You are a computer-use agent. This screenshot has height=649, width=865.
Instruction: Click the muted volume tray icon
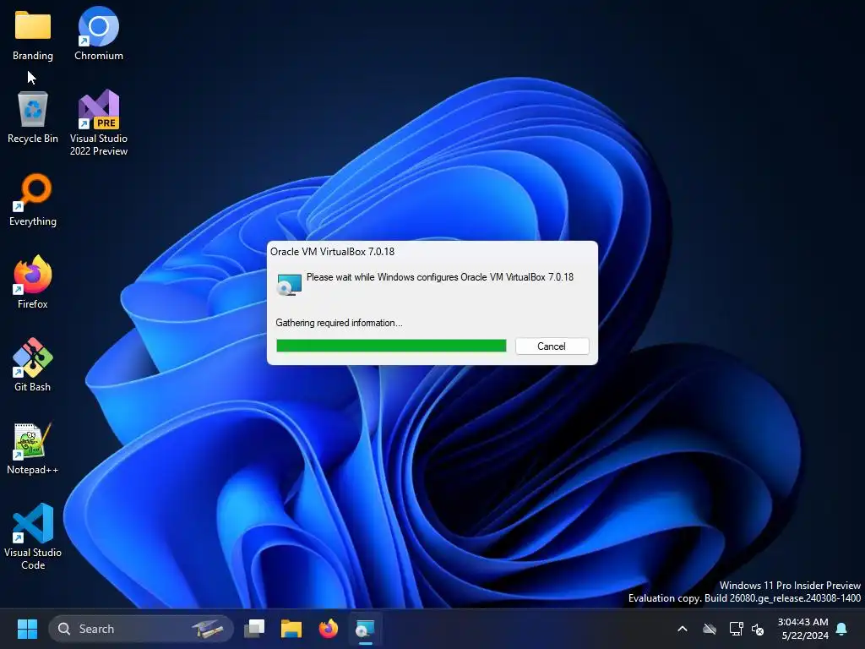click(758, 629)
